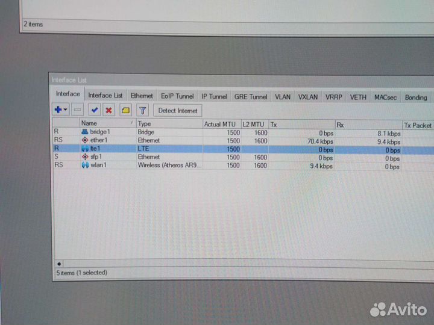Select the lte1 row name

point(95,149)
